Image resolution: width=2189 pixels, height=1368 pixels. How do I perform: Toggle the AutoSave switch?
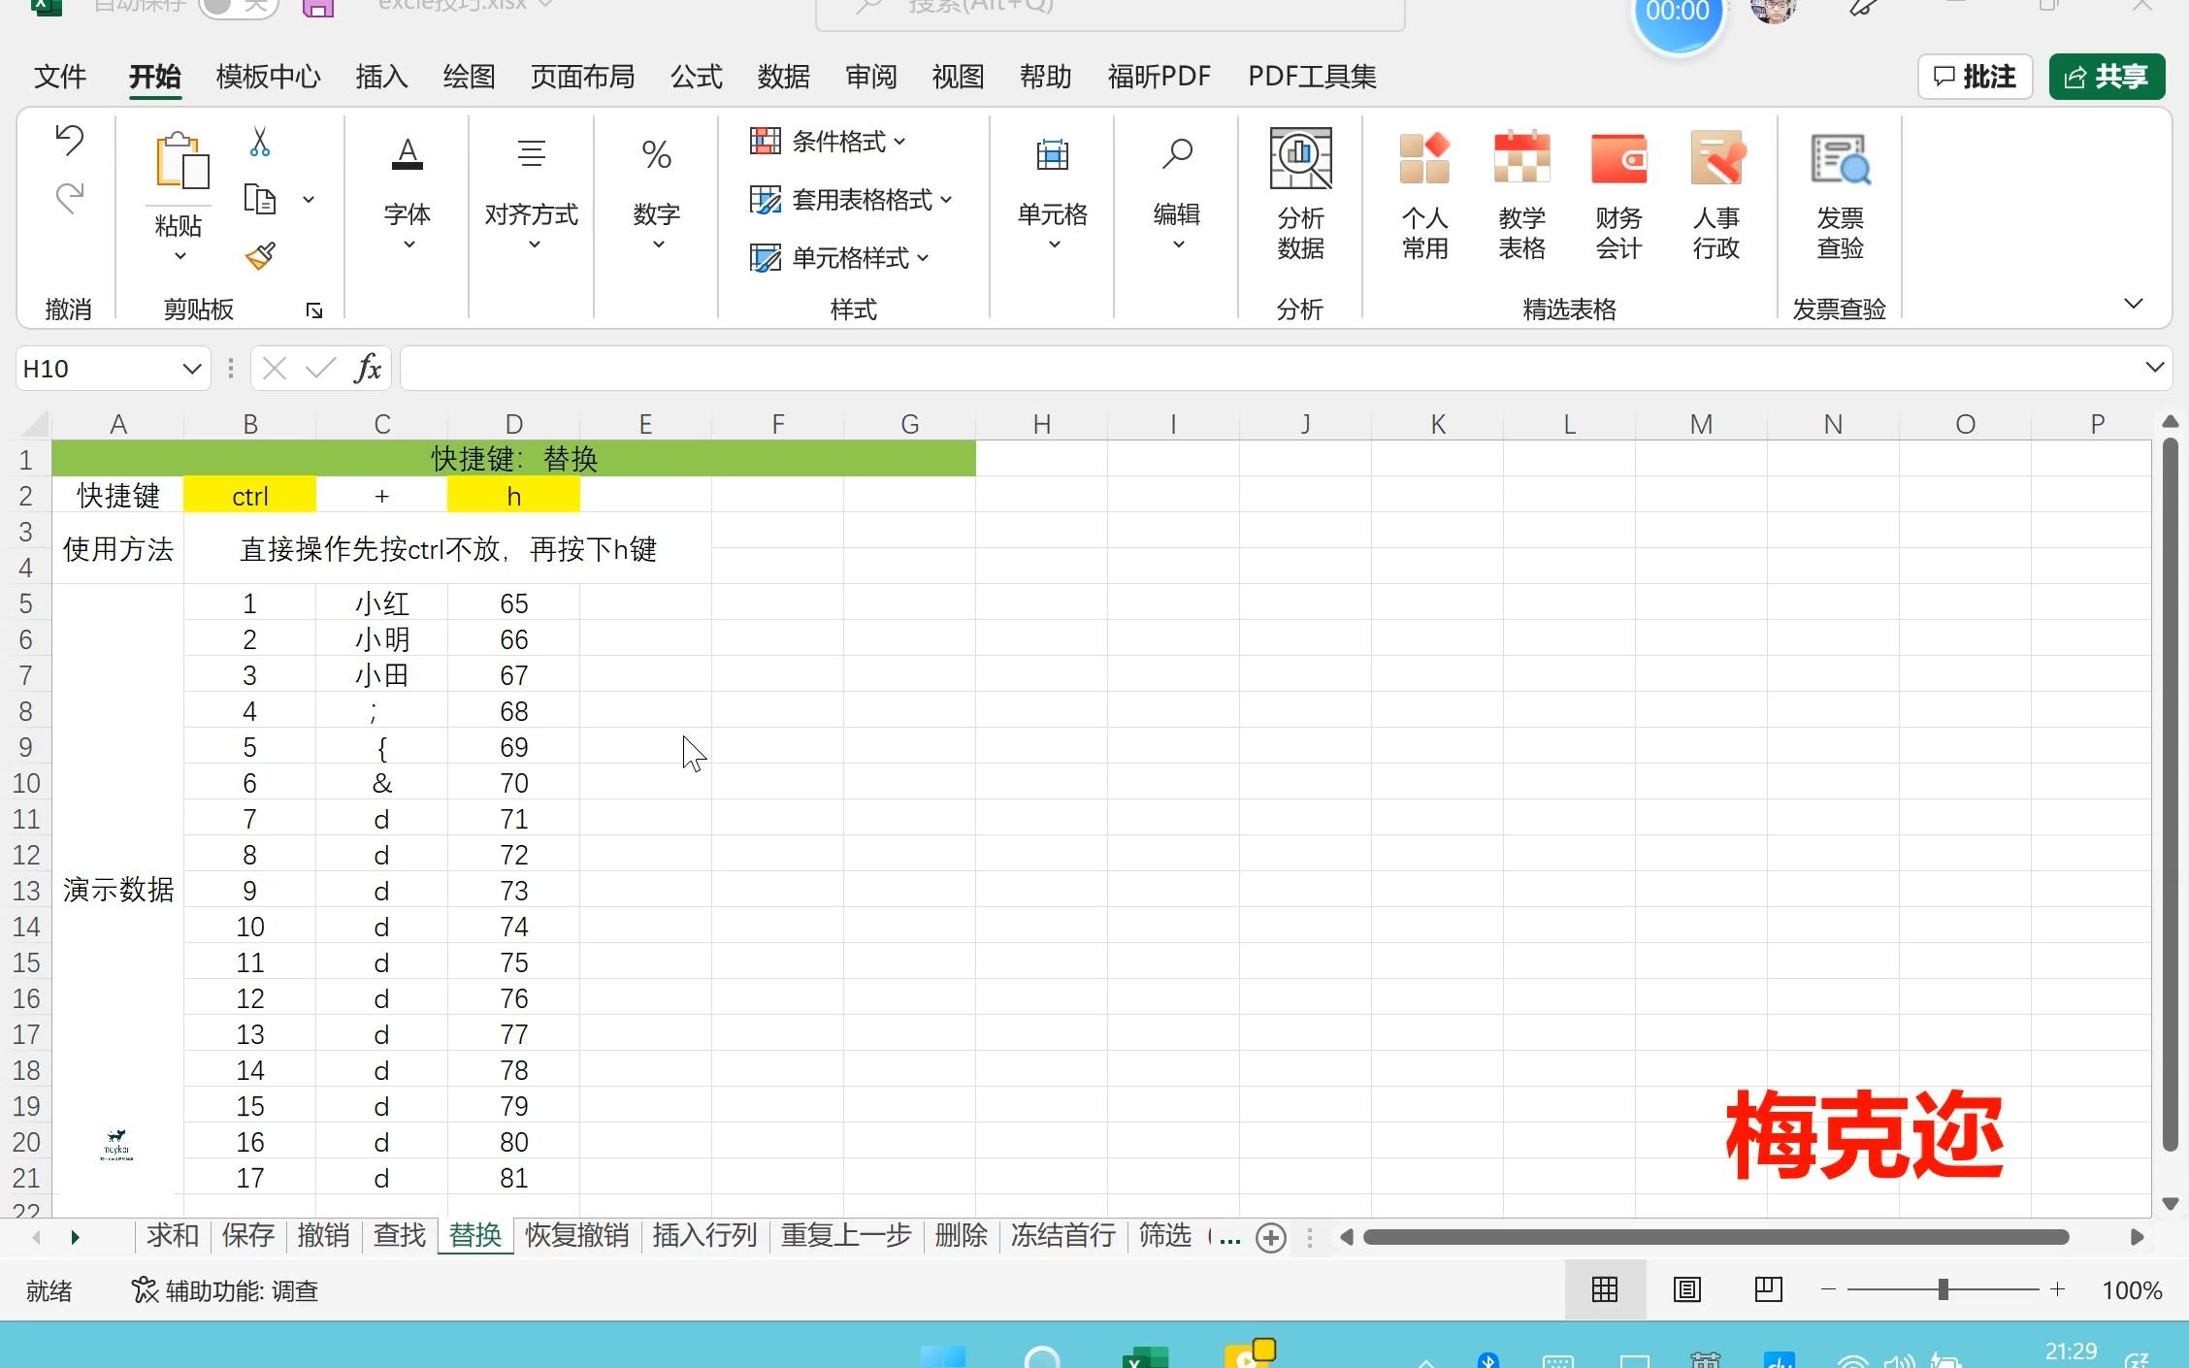[x=238, y=8]
